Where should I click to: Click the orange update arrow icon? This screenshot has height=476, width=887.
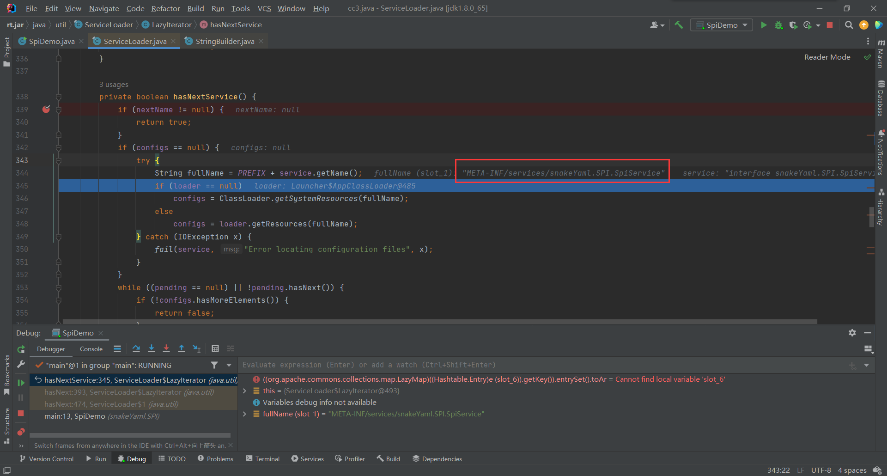tap(863, 25)
